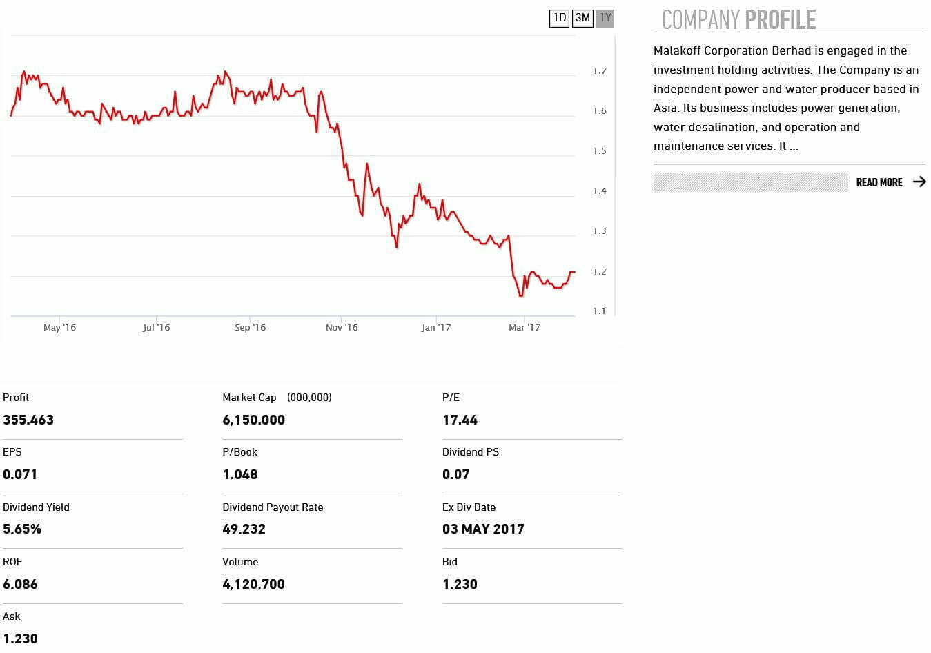
Task: Click the Mar '17 axis label
Action: coord(525,327)
